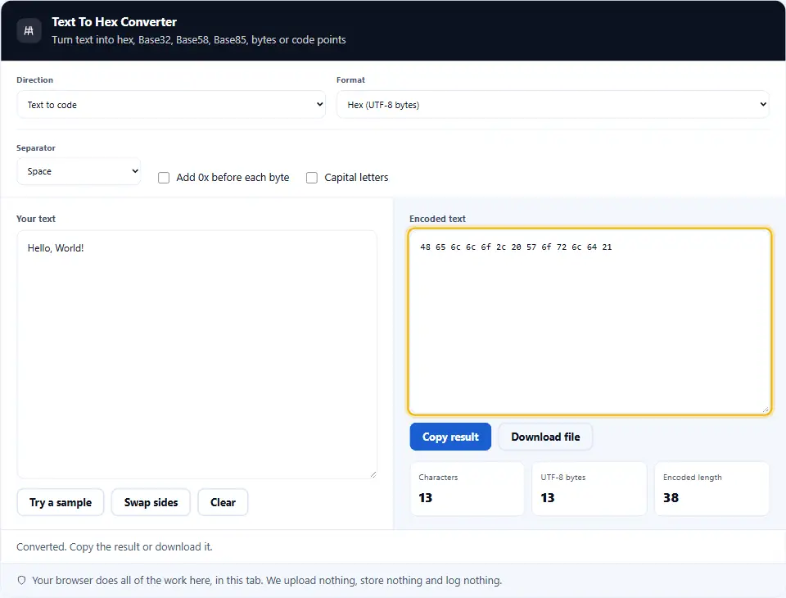Click the 'Your text' heading

pyautogui.click(x=35, y=219)
